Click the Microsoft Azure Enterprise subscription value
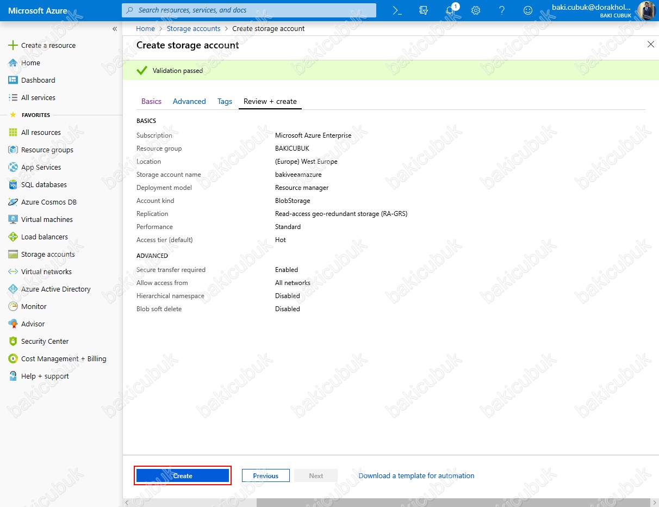This screenshot has width=659, height=507. (313, 135)
